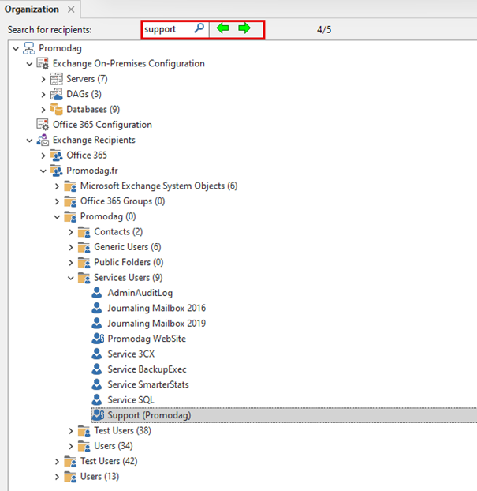Expand the Public Folders (0) node

click(x=71, y=263)
